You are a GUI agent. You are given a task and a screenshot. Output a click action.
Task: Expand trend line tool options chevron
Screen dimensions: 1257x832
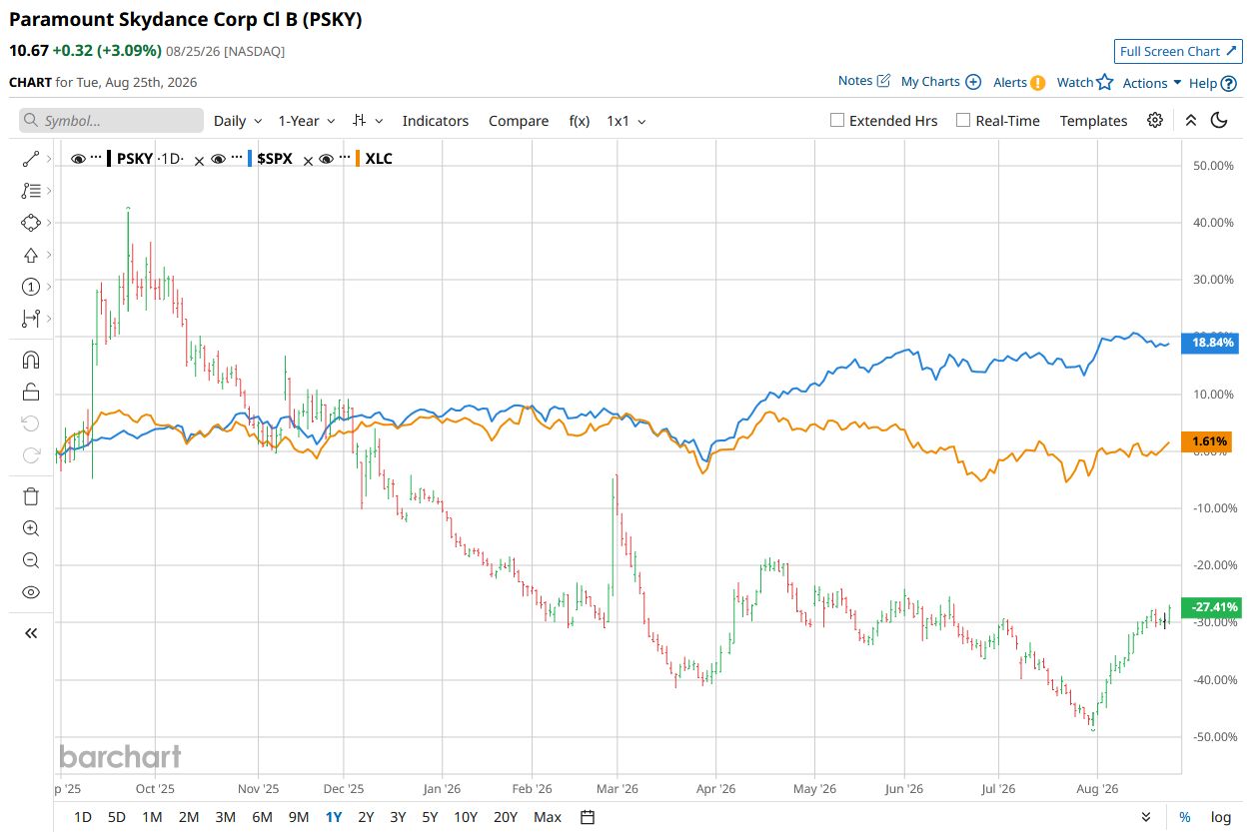pyautogui.click(x=50, y=159)
